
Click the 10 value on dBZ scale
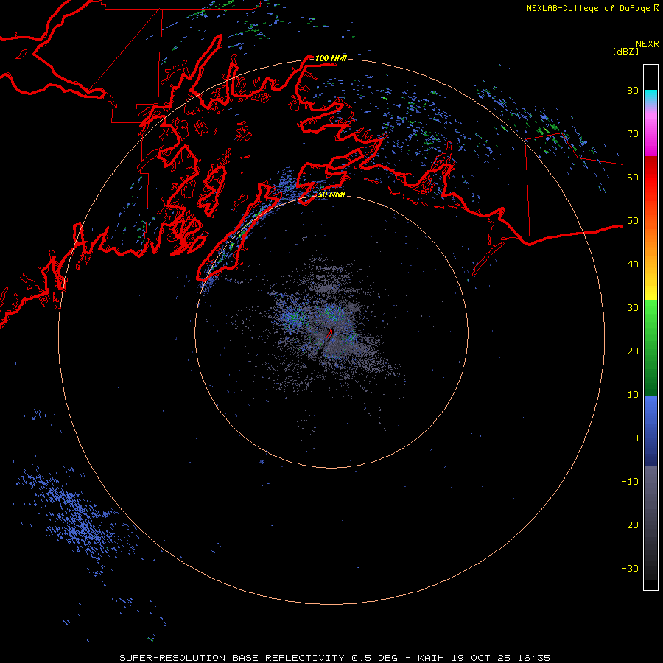click(x=633, y=395)
